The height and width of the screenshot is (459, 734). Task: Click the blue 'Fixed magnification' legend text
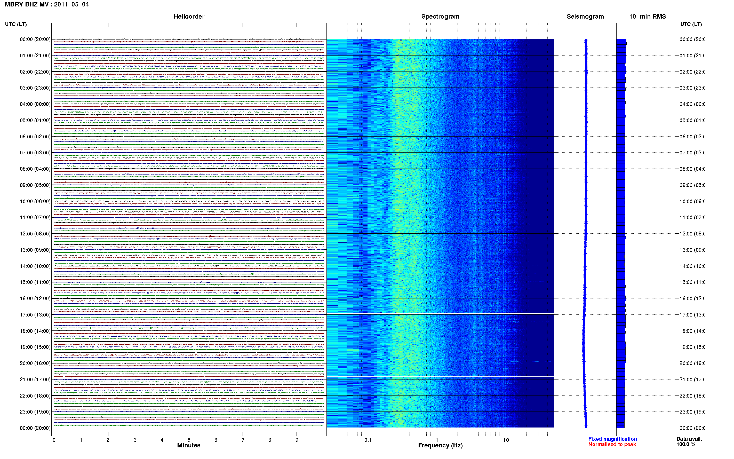coord(612,439)
